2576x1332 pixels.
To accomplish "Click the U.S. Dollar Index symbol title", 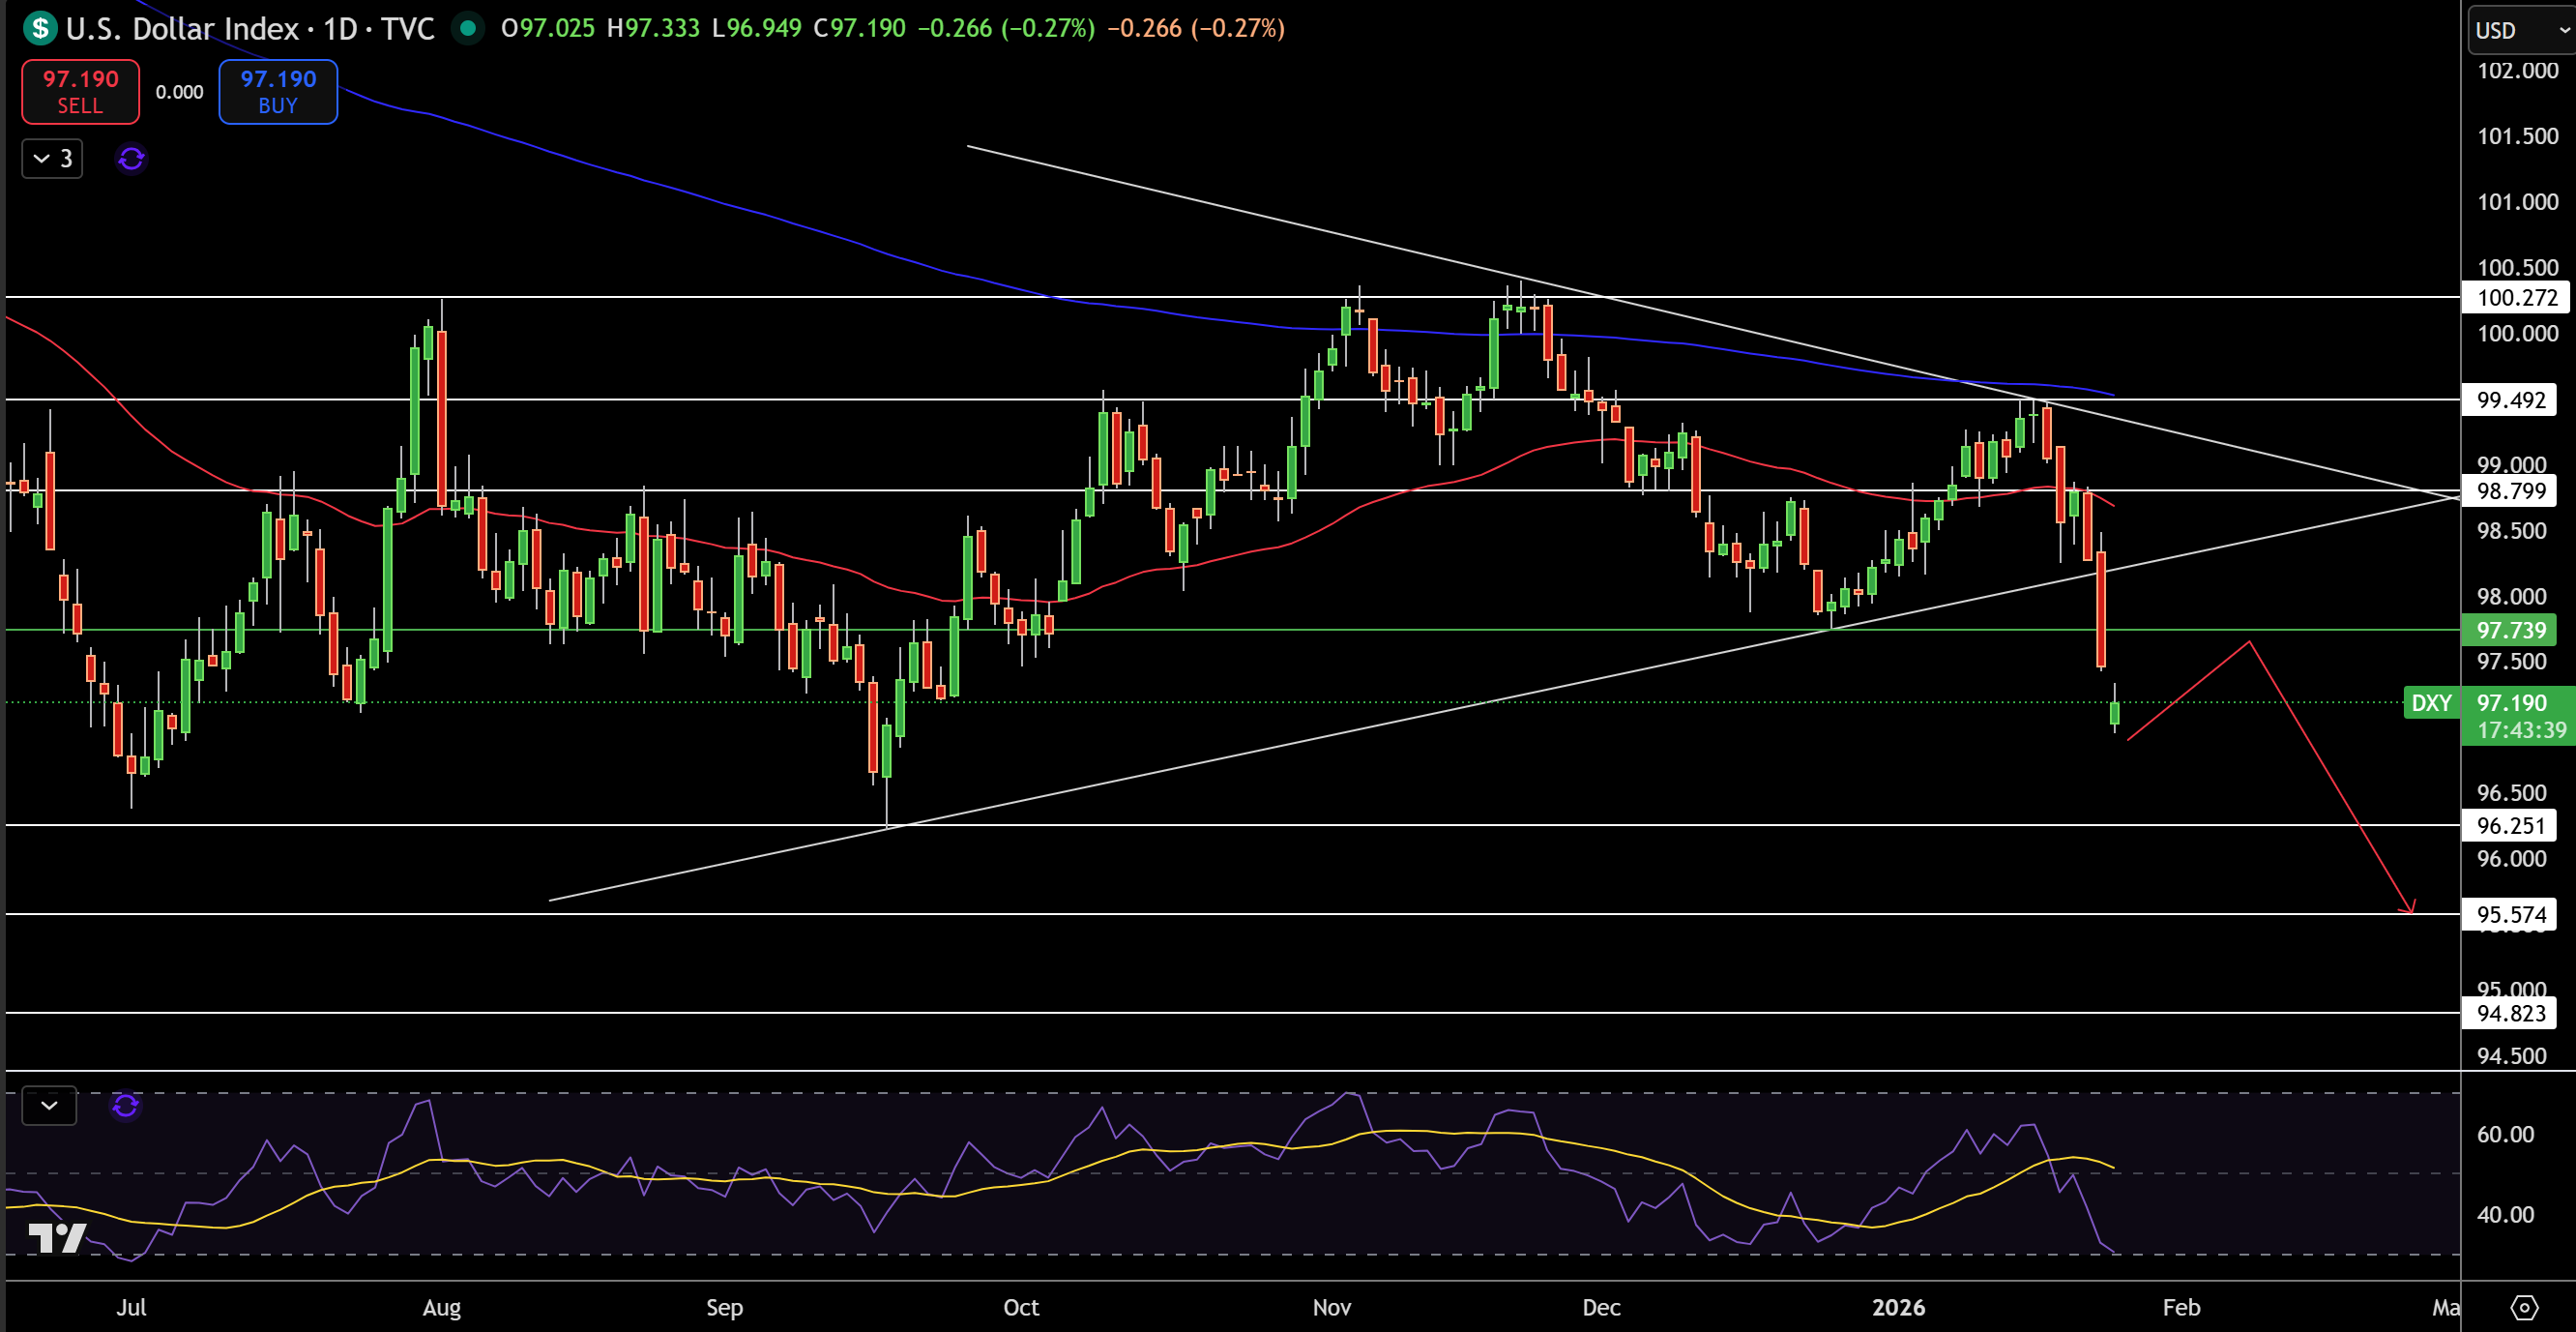I will point(182,28).
